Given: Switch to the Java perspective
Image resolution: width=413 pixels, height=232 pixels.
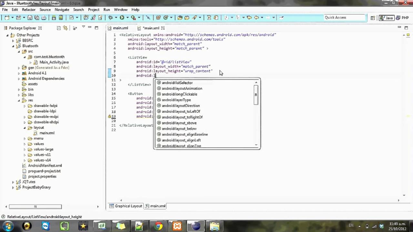Looking at the screenshot, I should pyautogui.click(x=387, y=18).
